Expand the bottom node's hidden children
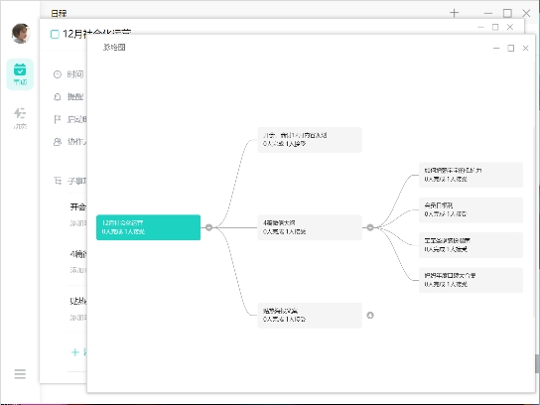 tap(370, 315)
